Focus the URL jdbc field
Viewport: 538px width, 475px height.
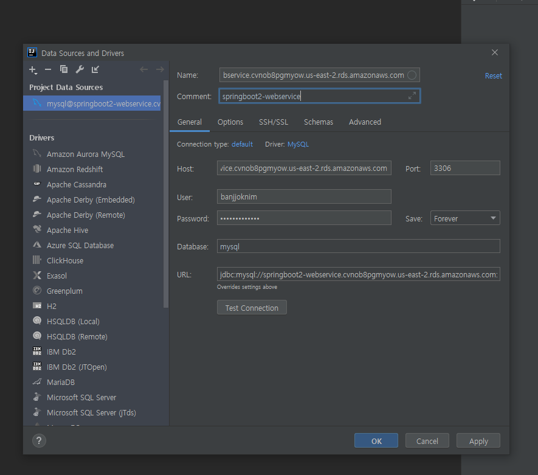tap(358, 274)
